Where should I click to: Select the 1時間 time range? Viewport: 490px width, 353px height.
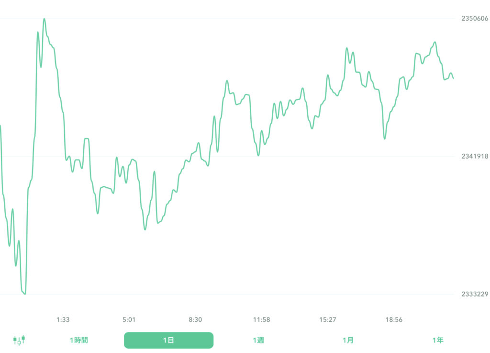pos(78,341)
